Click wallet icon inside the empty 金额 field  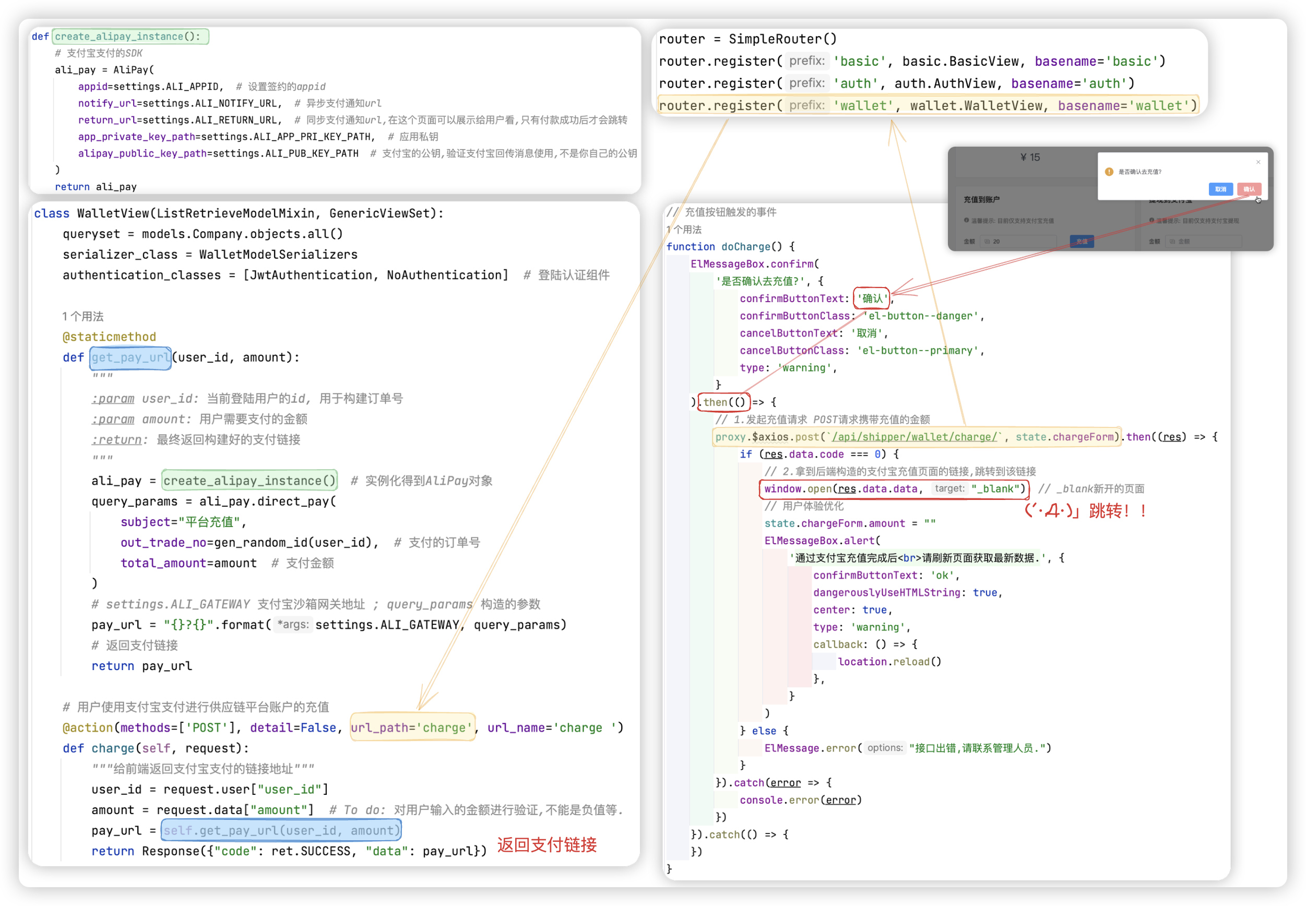(1172, 241)
